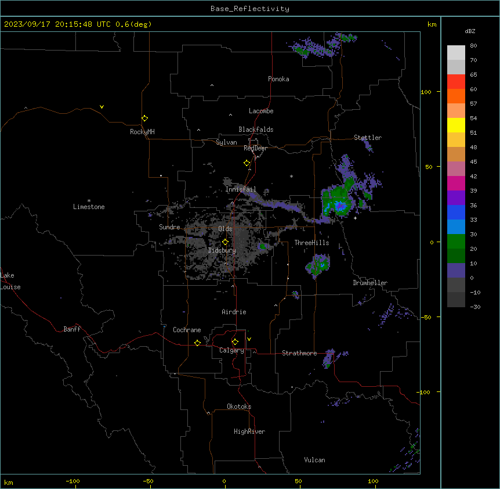Click the Blackfalds city label
The image size is (500, 489).
pyautogui.click(x=256, y=130)
